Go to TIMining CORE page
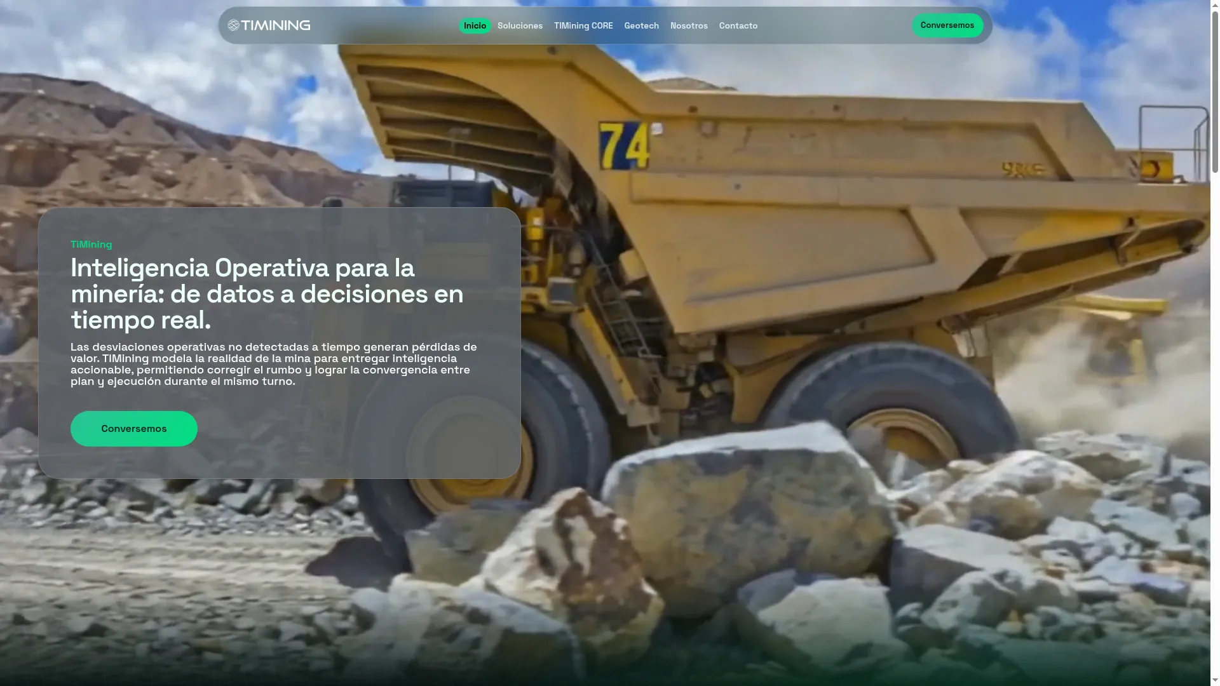 coord(583,26)
